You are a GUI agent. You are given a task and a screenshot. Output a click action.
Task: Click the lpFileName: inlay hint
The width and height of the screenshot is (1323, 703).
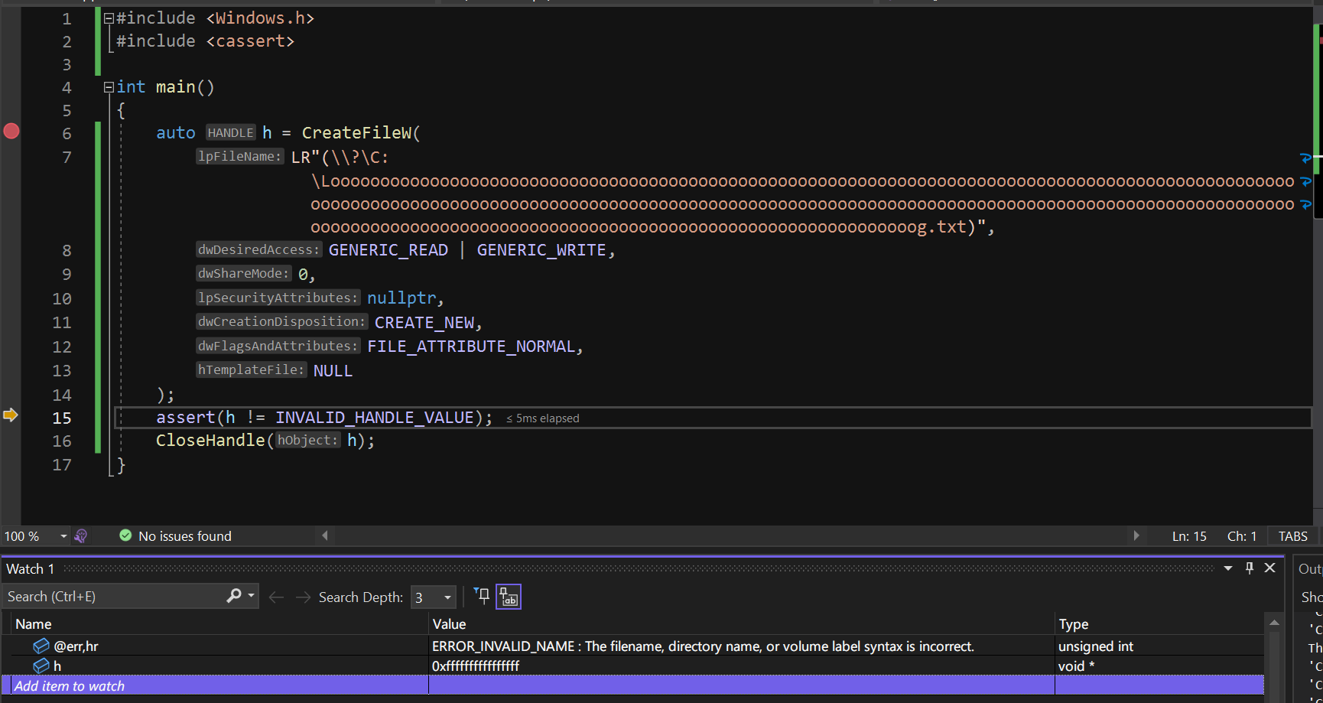239,156
